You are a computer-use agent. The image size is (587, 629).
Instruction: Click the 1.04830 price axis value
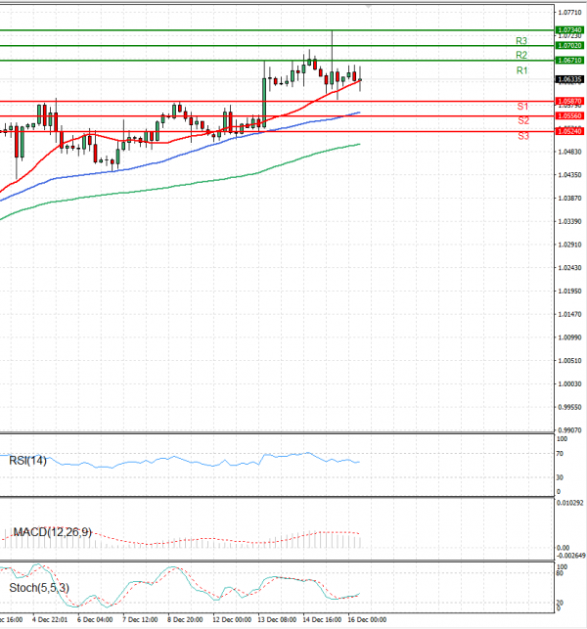pos(569,152)
